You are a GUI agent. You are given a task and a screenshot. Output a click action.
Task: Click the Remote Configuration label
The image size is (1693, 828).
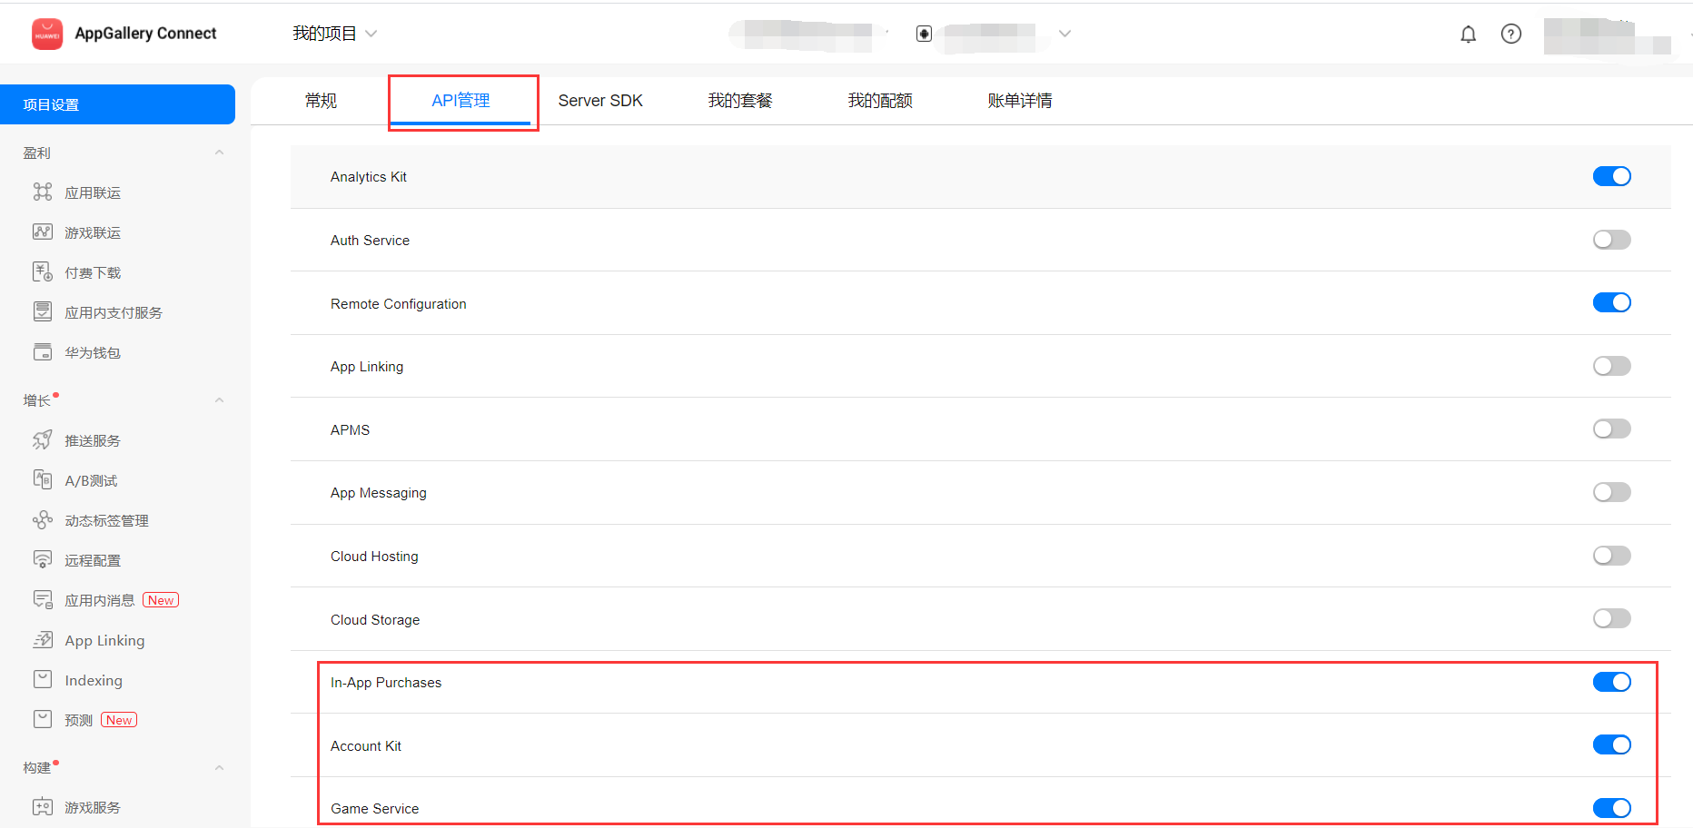click(x=399, y=304)
